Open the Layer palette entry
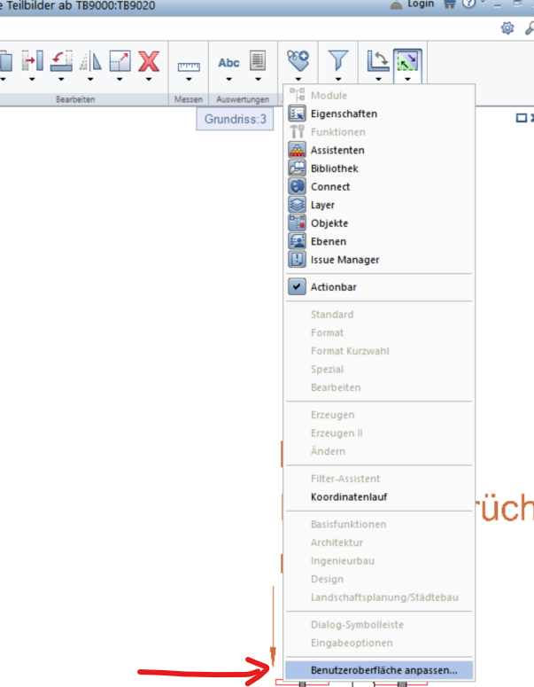534x687 pixels. point(322,205)
